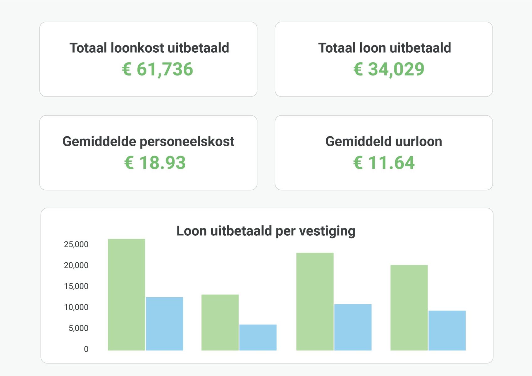This screenshot has width=532, height=376.
Task: Select the 10,000 y-axis label
Action: [x=76, y=307]
